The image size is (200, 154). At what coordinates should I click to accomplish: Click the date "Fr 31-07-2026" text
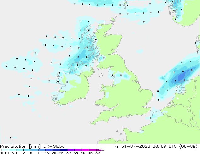(132, 146)
